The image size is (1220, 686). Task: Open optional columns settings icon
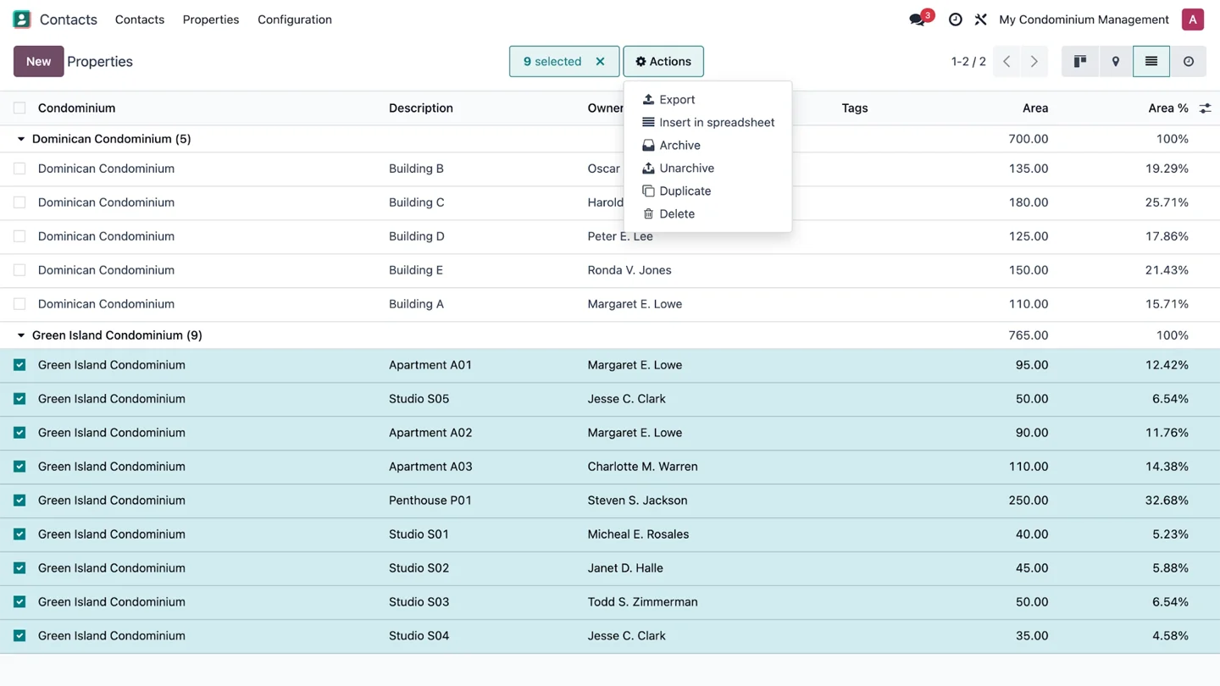pos(1205,108)
